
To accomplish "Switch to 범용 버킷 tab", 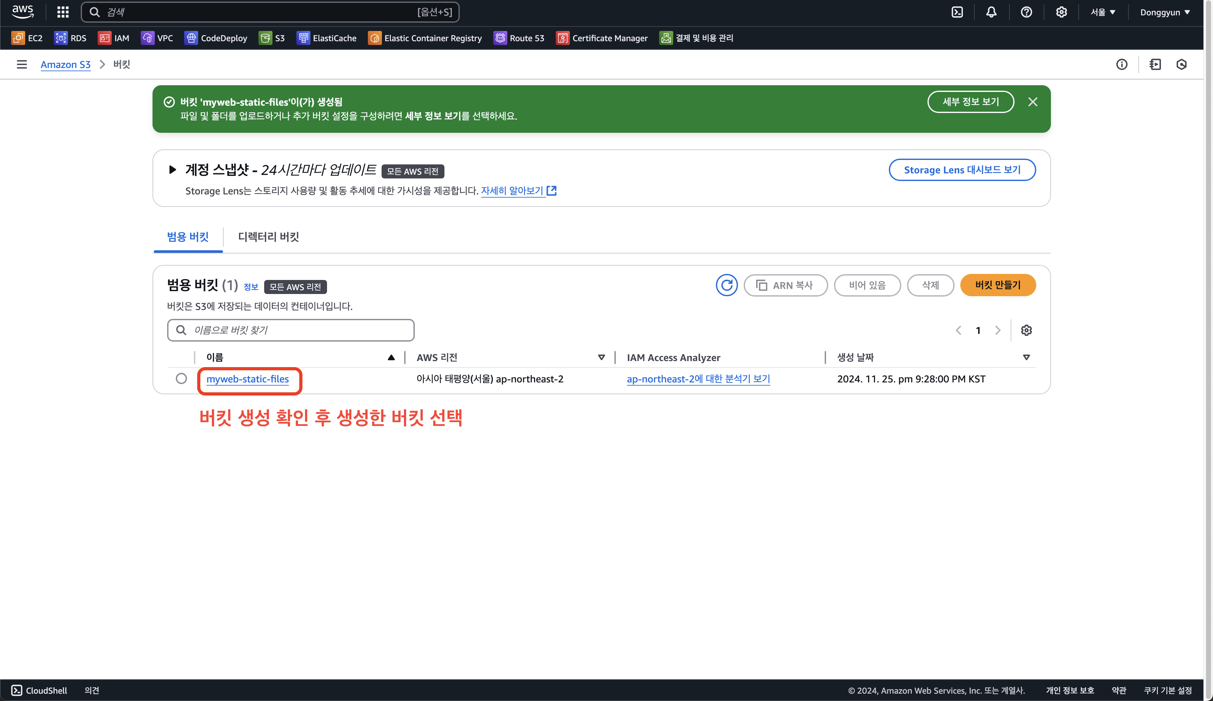I will point(188,237).
